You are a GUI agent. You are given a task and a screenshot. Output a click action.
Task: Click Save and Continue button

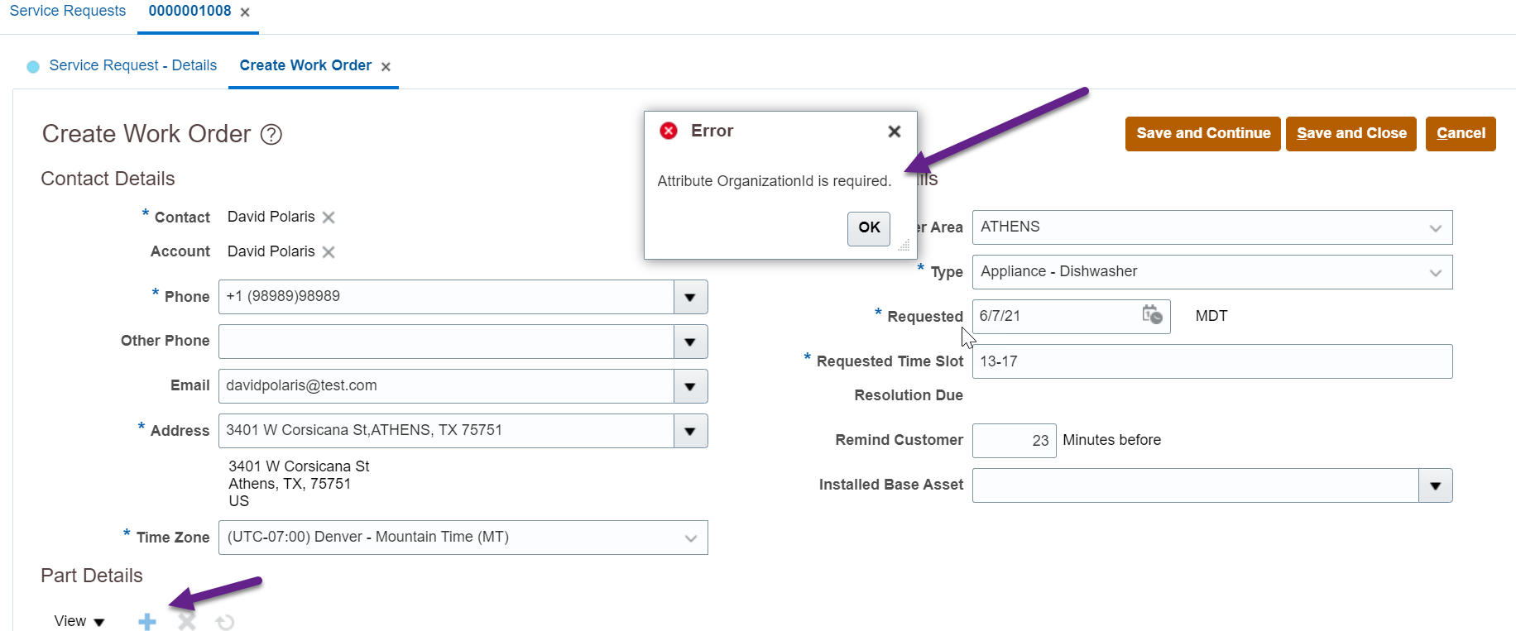(x=1203, y=134)
